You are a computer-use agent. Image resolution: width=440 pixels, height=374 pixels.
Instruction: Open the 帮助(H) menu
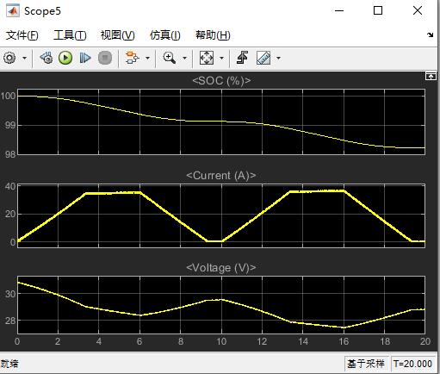[x=213, y=35]
